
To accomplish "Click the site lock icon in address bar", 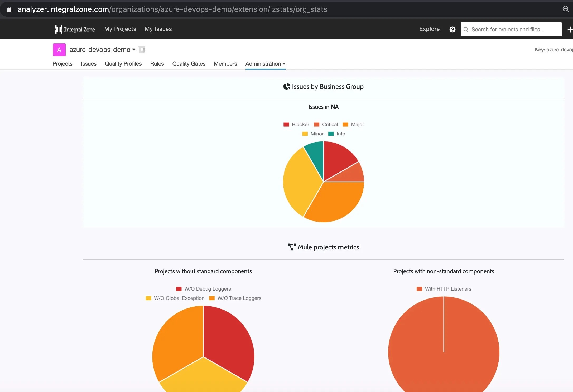I will coord(9,9).
